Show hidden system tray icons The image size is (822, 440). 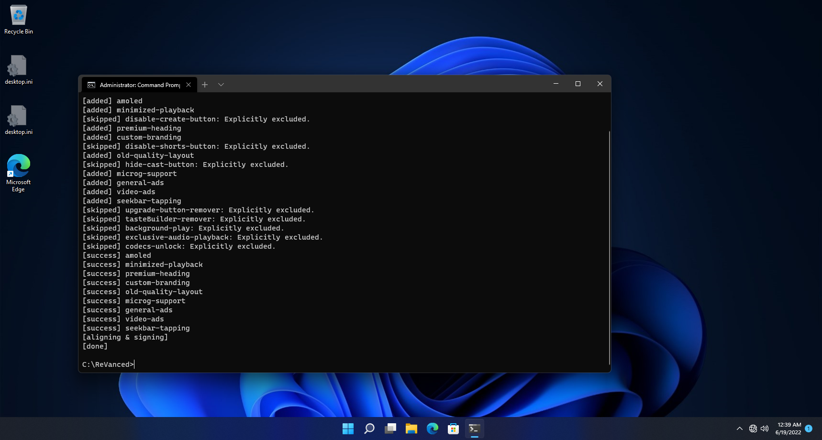pos(740,429)
